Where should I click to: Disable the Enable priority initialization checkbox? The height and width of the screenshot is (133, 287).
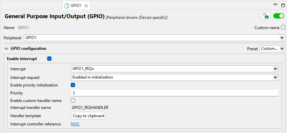coord(73,85)
